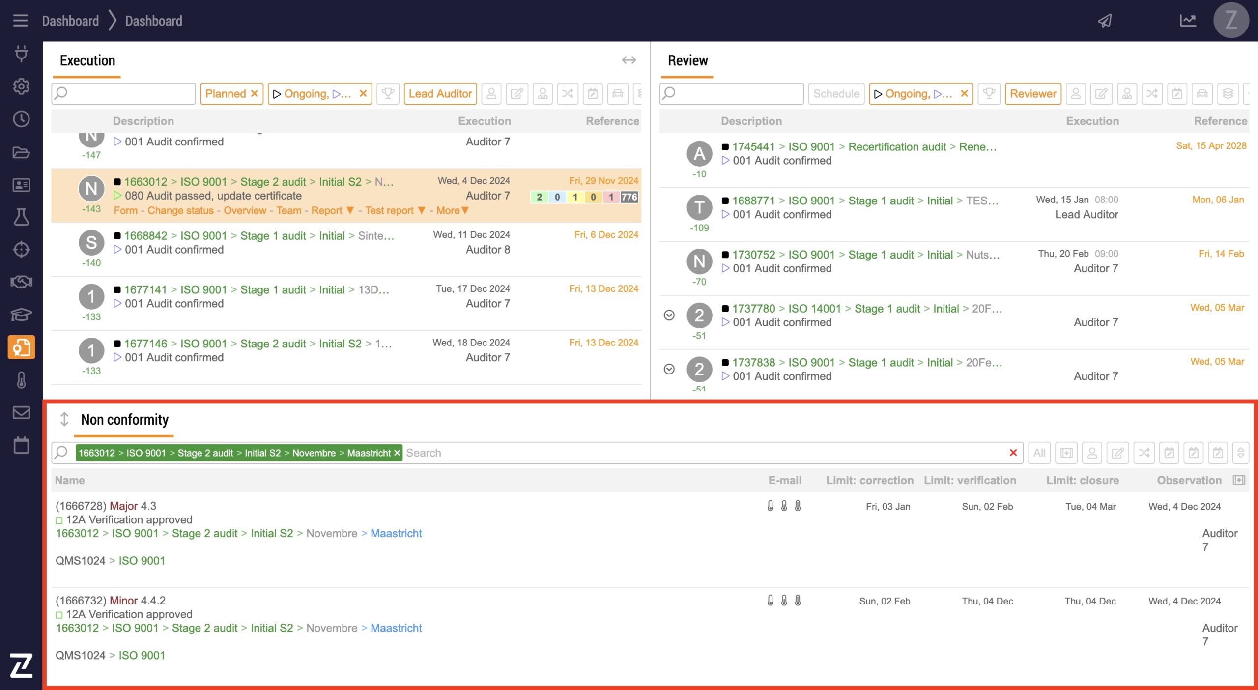Screen dimensions: 1258x690
Task: Click the Change status link in audit row
Action: tap(180, 210)
